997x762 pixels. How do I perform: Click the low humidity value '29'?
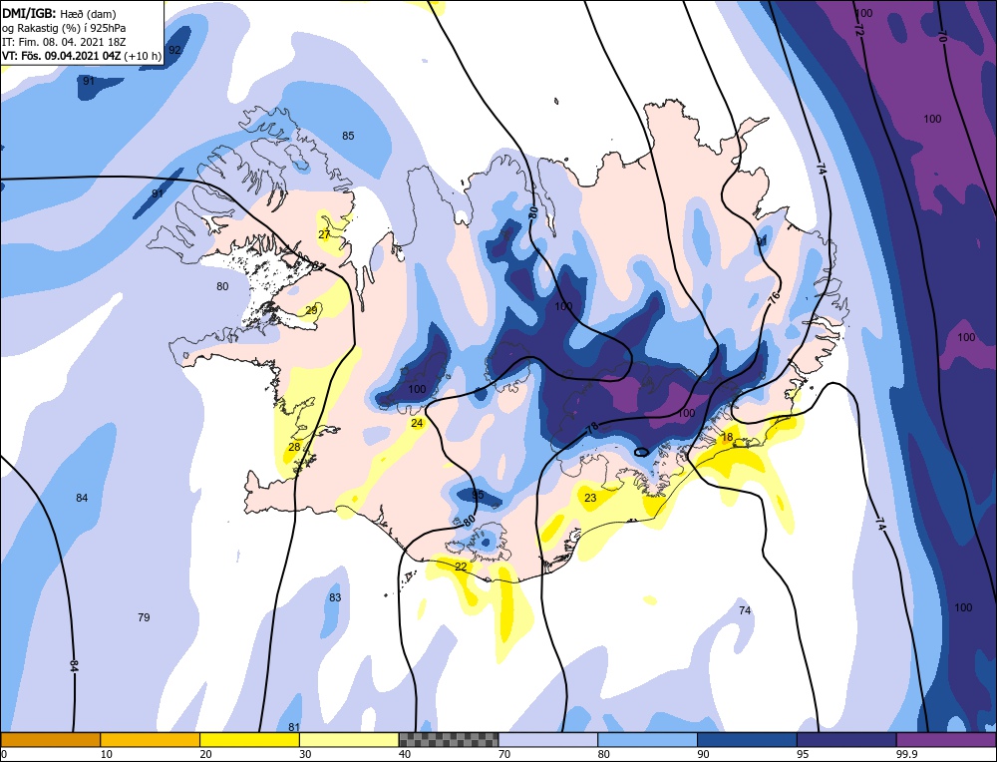[311, 310]
